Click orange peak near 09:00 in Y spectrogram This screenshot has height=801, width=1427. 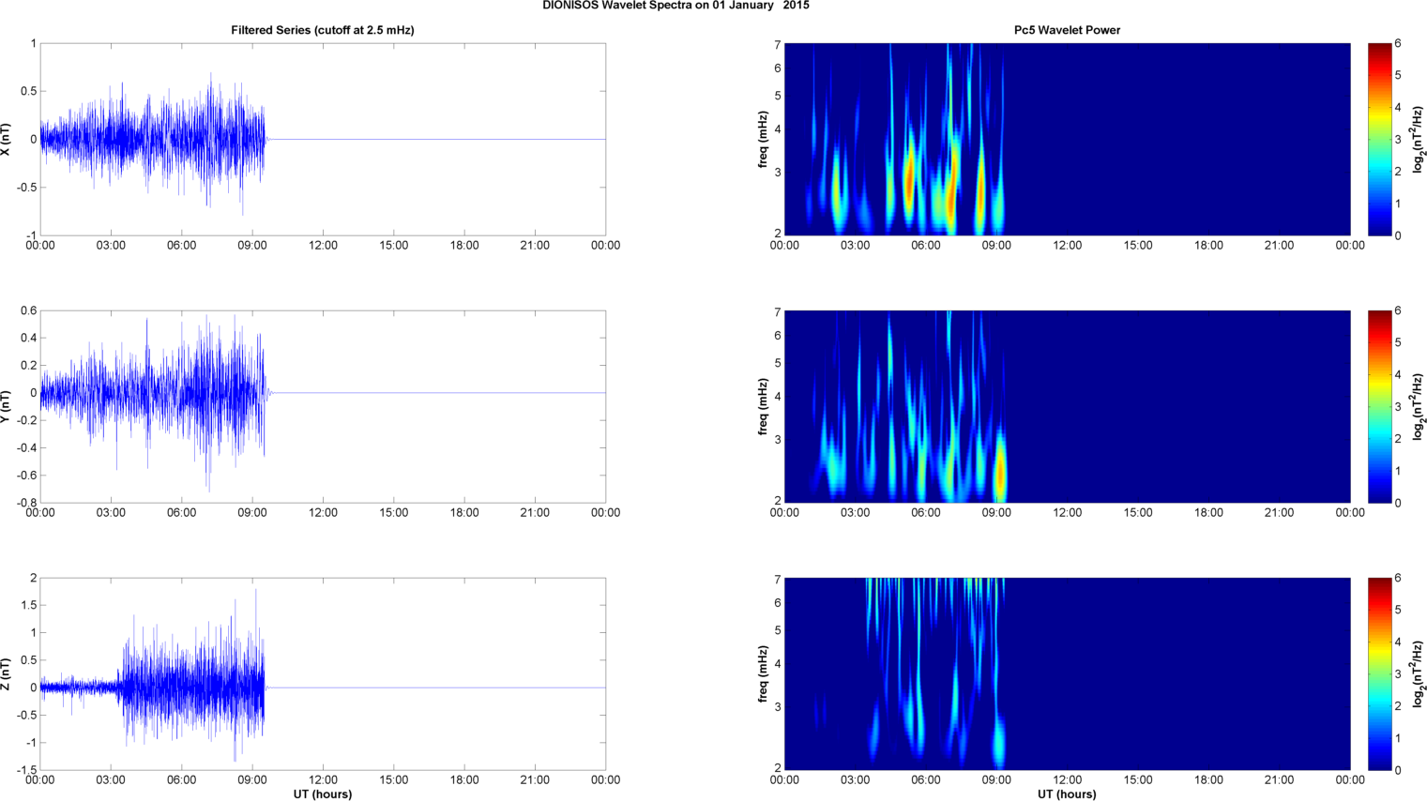click(x=1000, y=474)
